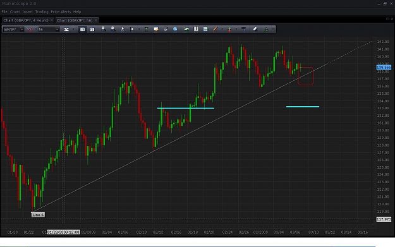Viewport: 395px width, 247px height.
Task: Restore the Marketscope 2.0 window
Action: (385, 4)
